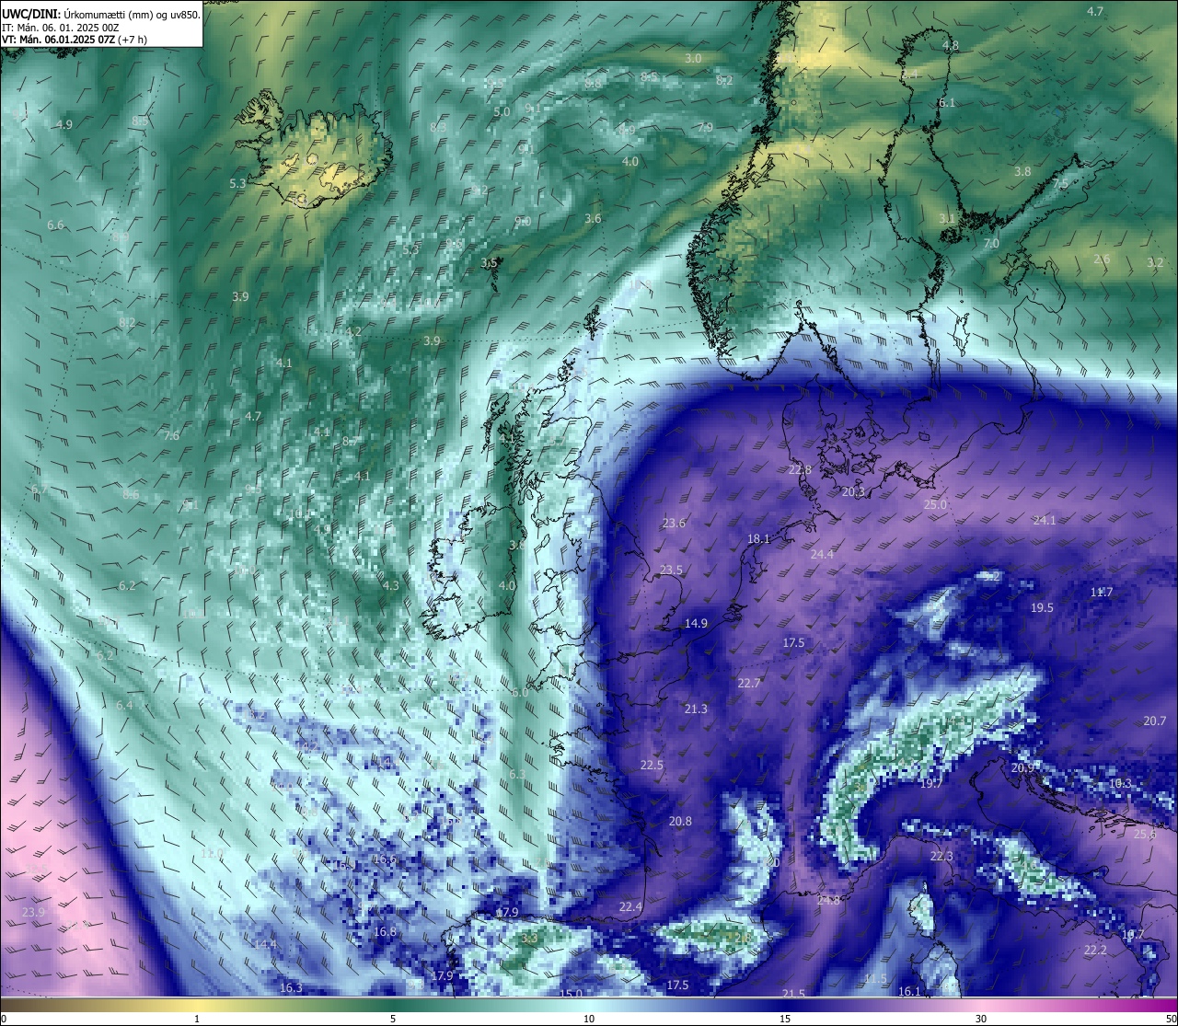Click the 16.8 value on the map
Screen dimensions: 1178x1026
pos(385,931)
